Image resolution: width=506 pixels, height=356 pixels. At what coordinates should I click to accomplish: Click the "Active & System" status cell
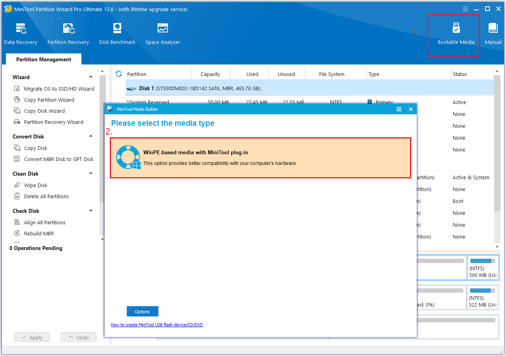[x=471, y=177]
